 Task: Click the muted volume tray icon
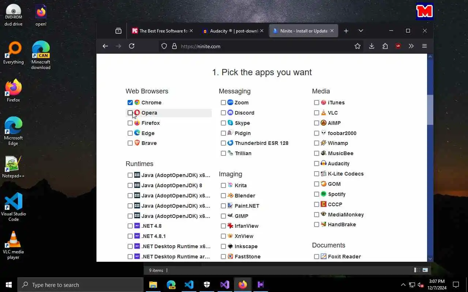click(421, 285)
